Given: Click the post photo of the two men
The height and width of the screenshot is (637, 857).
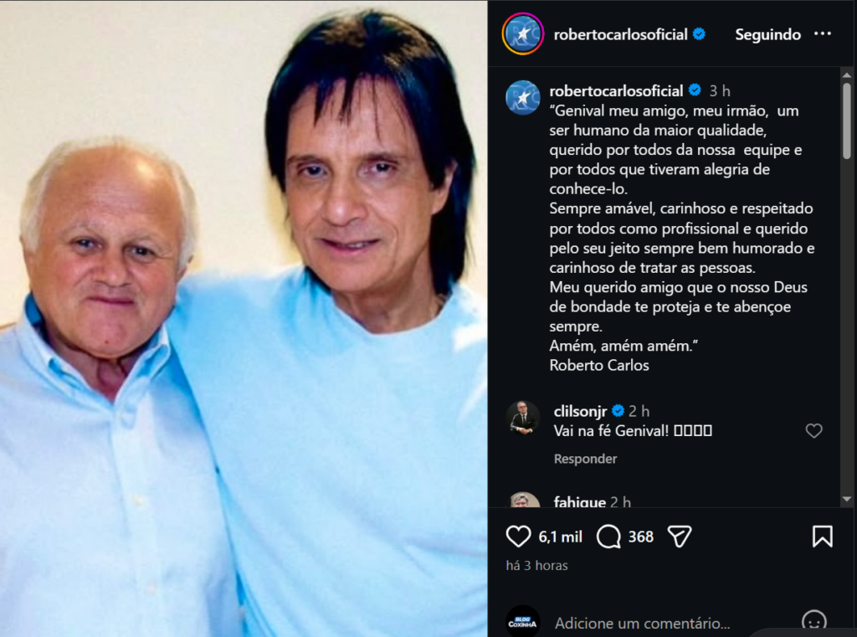Looking at the screenshot, I should click(x=244, y=318).
